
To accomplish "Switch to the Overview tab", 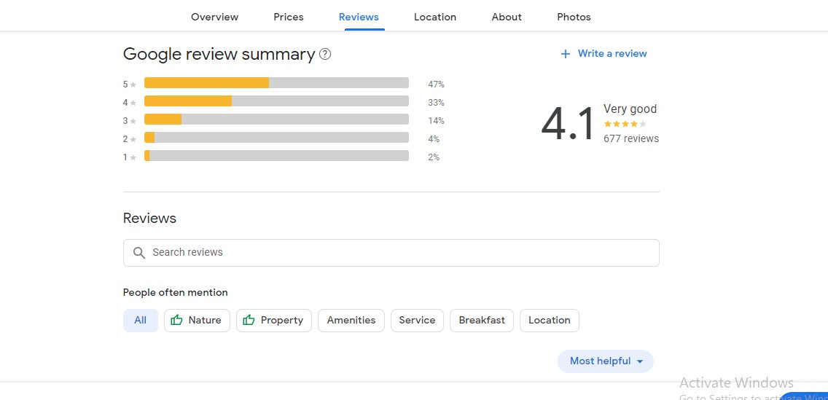I will coord(214,17).
